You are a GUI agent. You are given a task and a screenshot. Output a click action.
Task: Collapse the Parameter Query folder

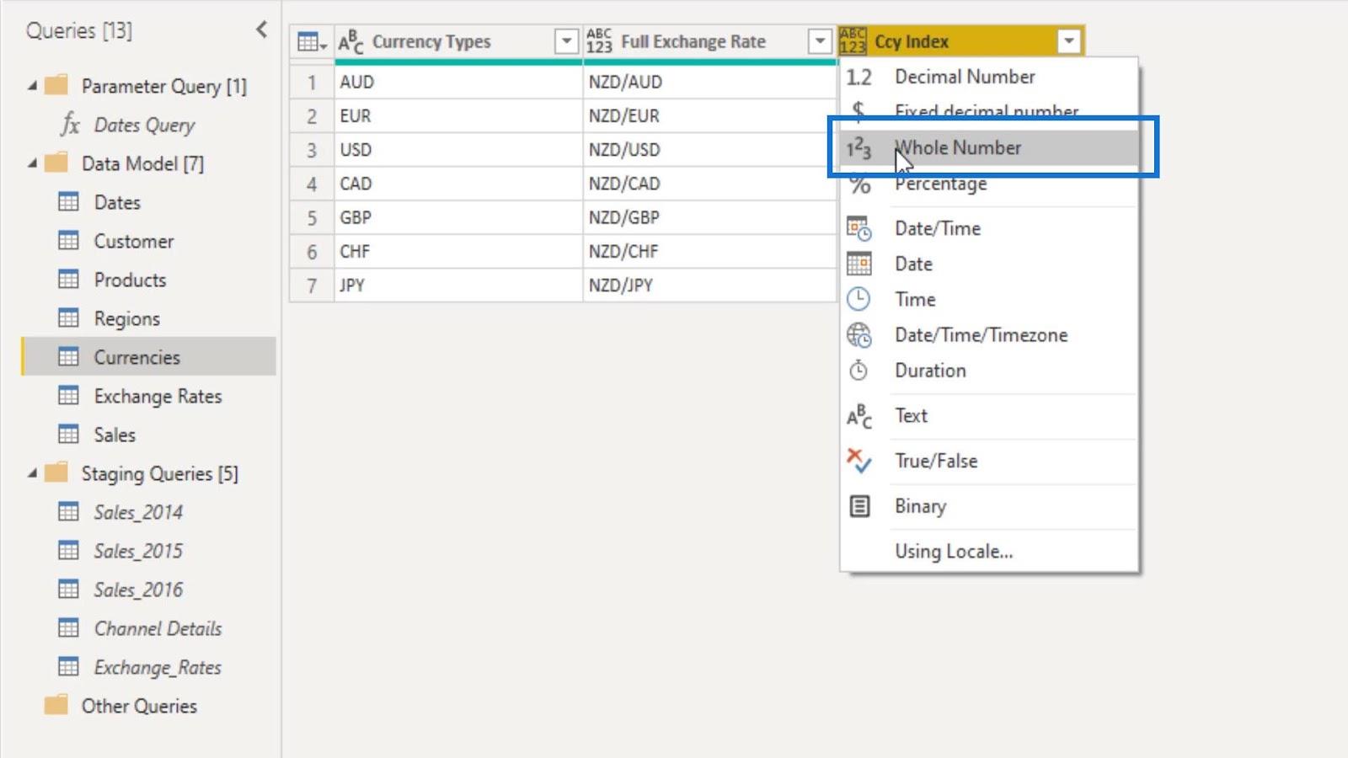[32, 86]
